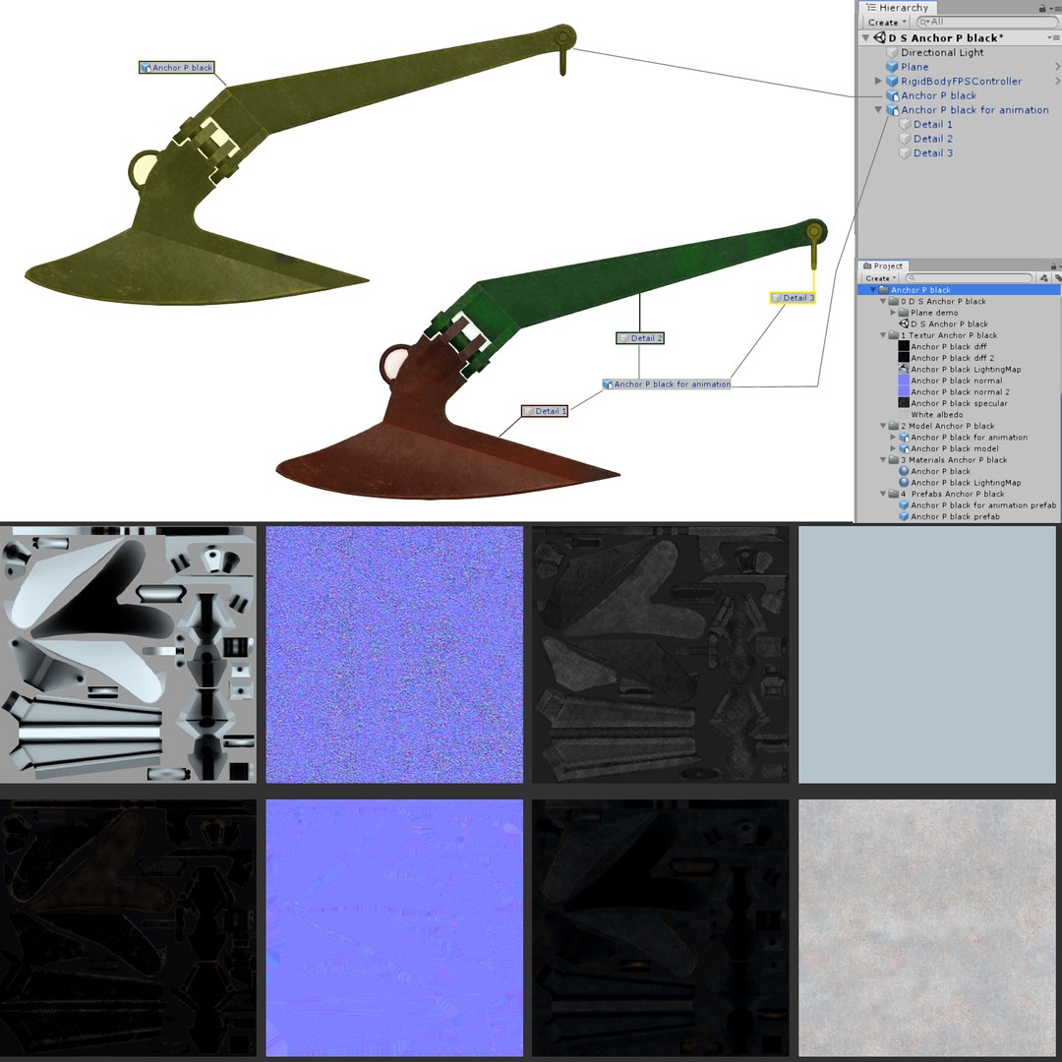Click the yellow Detail 3 label in scene view
The width and height of the screenshot is (1062, 1062).
click(x=793, y=297)
